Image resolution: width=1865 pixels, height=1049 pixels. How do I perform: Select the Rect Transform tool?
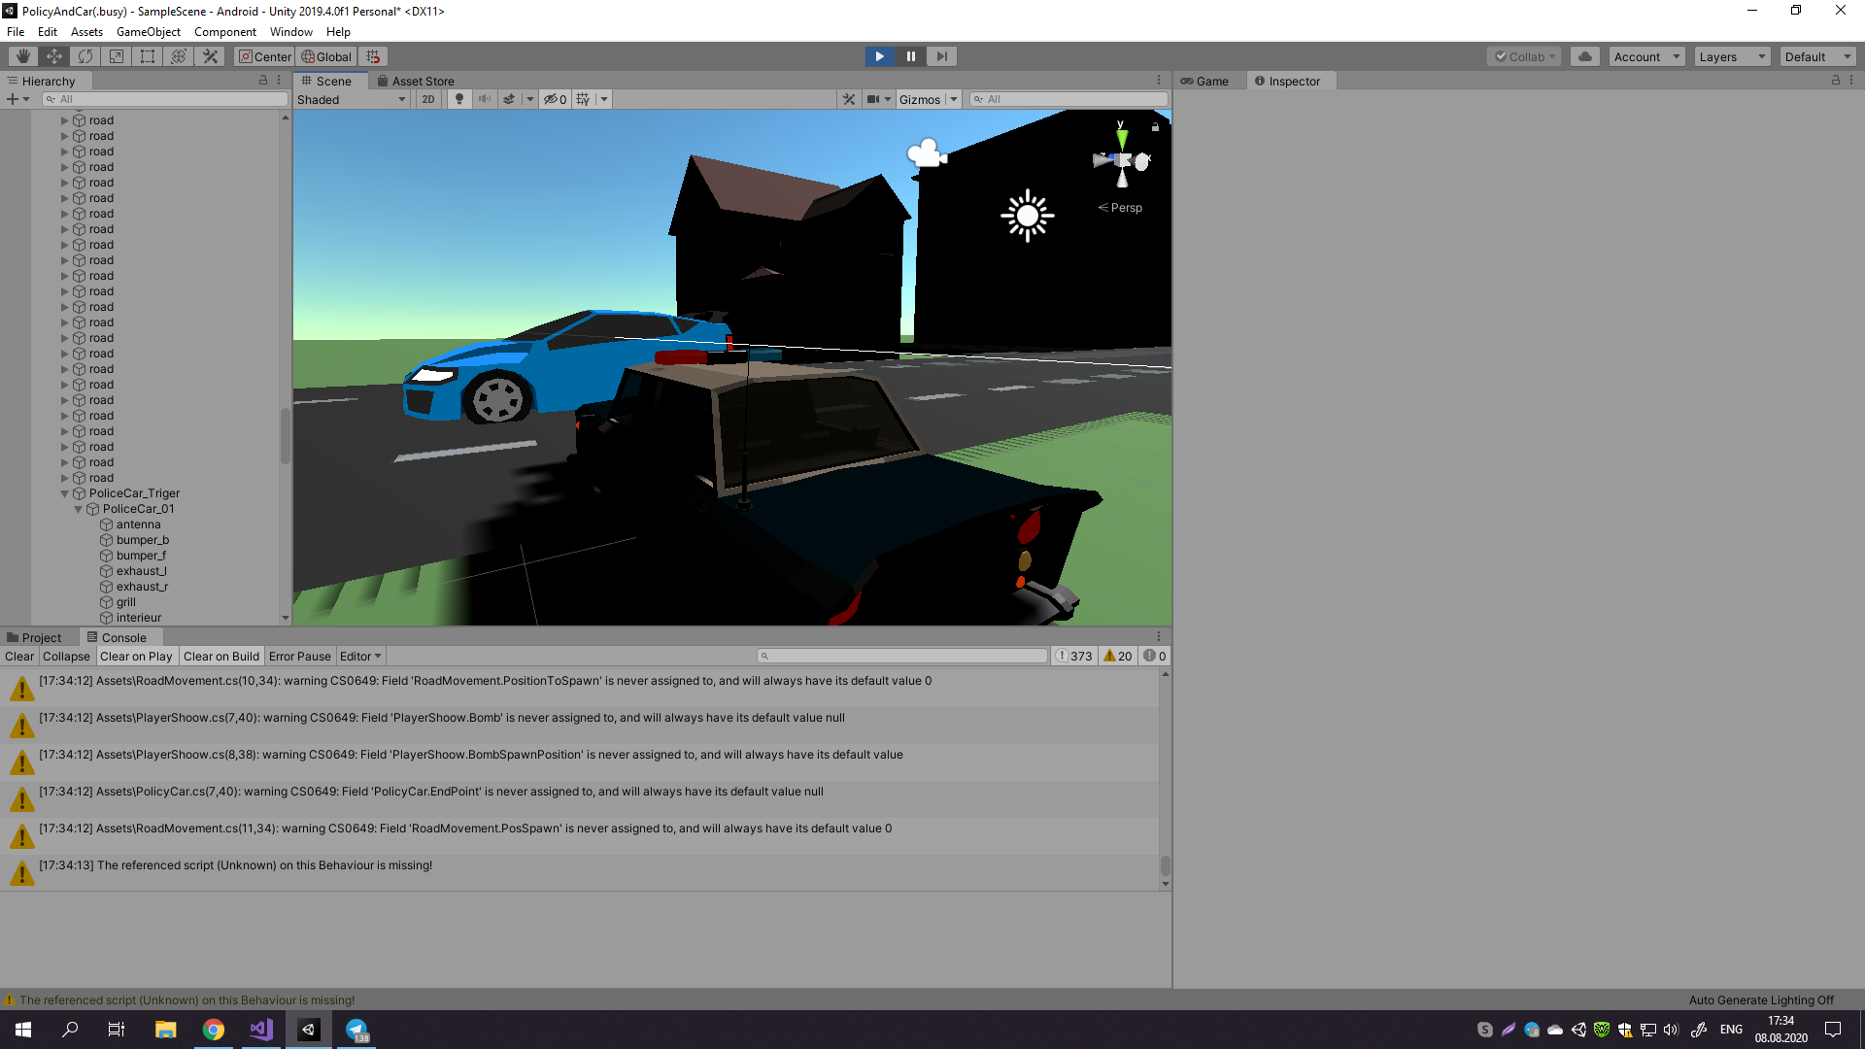point(147,56)
